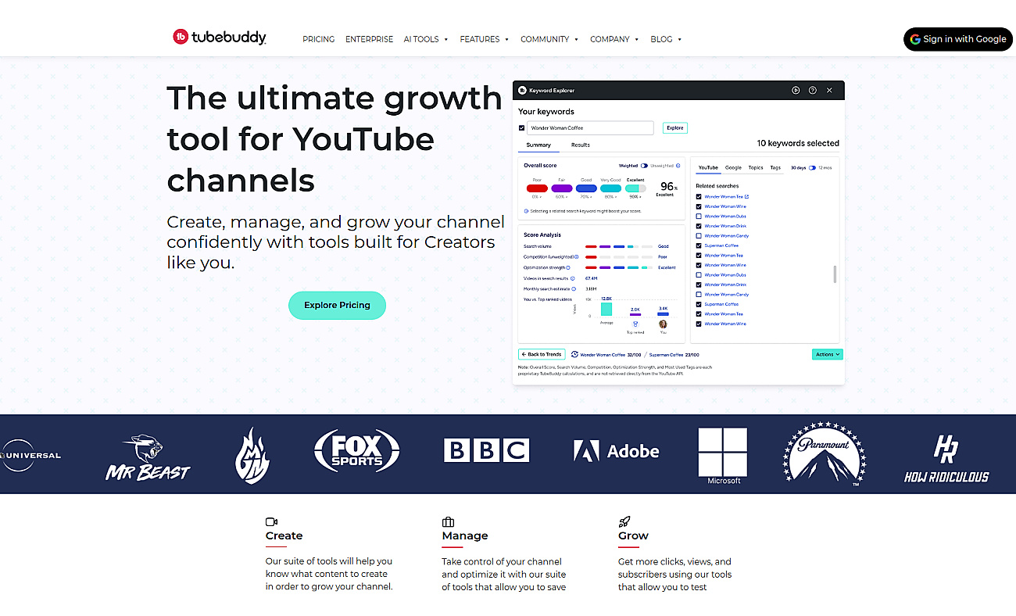The image size is (1016, 616).
Task: Click the BBC logo
Action: click(487, 450)
